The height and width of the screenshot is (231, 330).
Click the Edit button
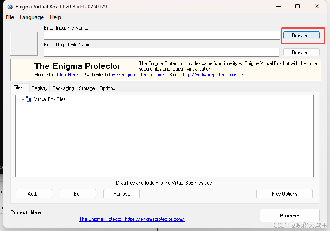pos(78,194)
